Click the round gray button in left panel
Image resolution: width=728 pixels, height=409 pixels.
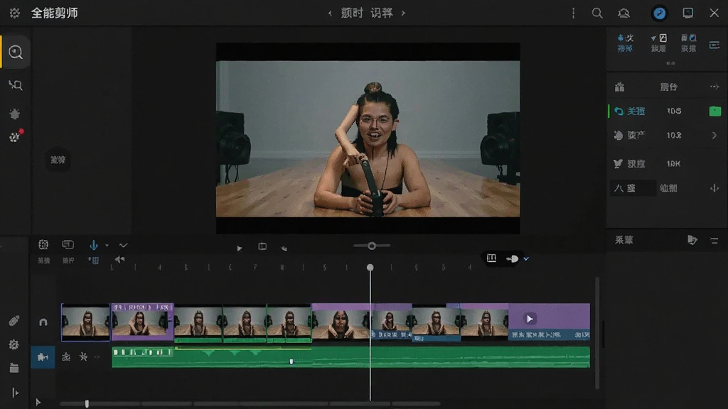[58, 160]
